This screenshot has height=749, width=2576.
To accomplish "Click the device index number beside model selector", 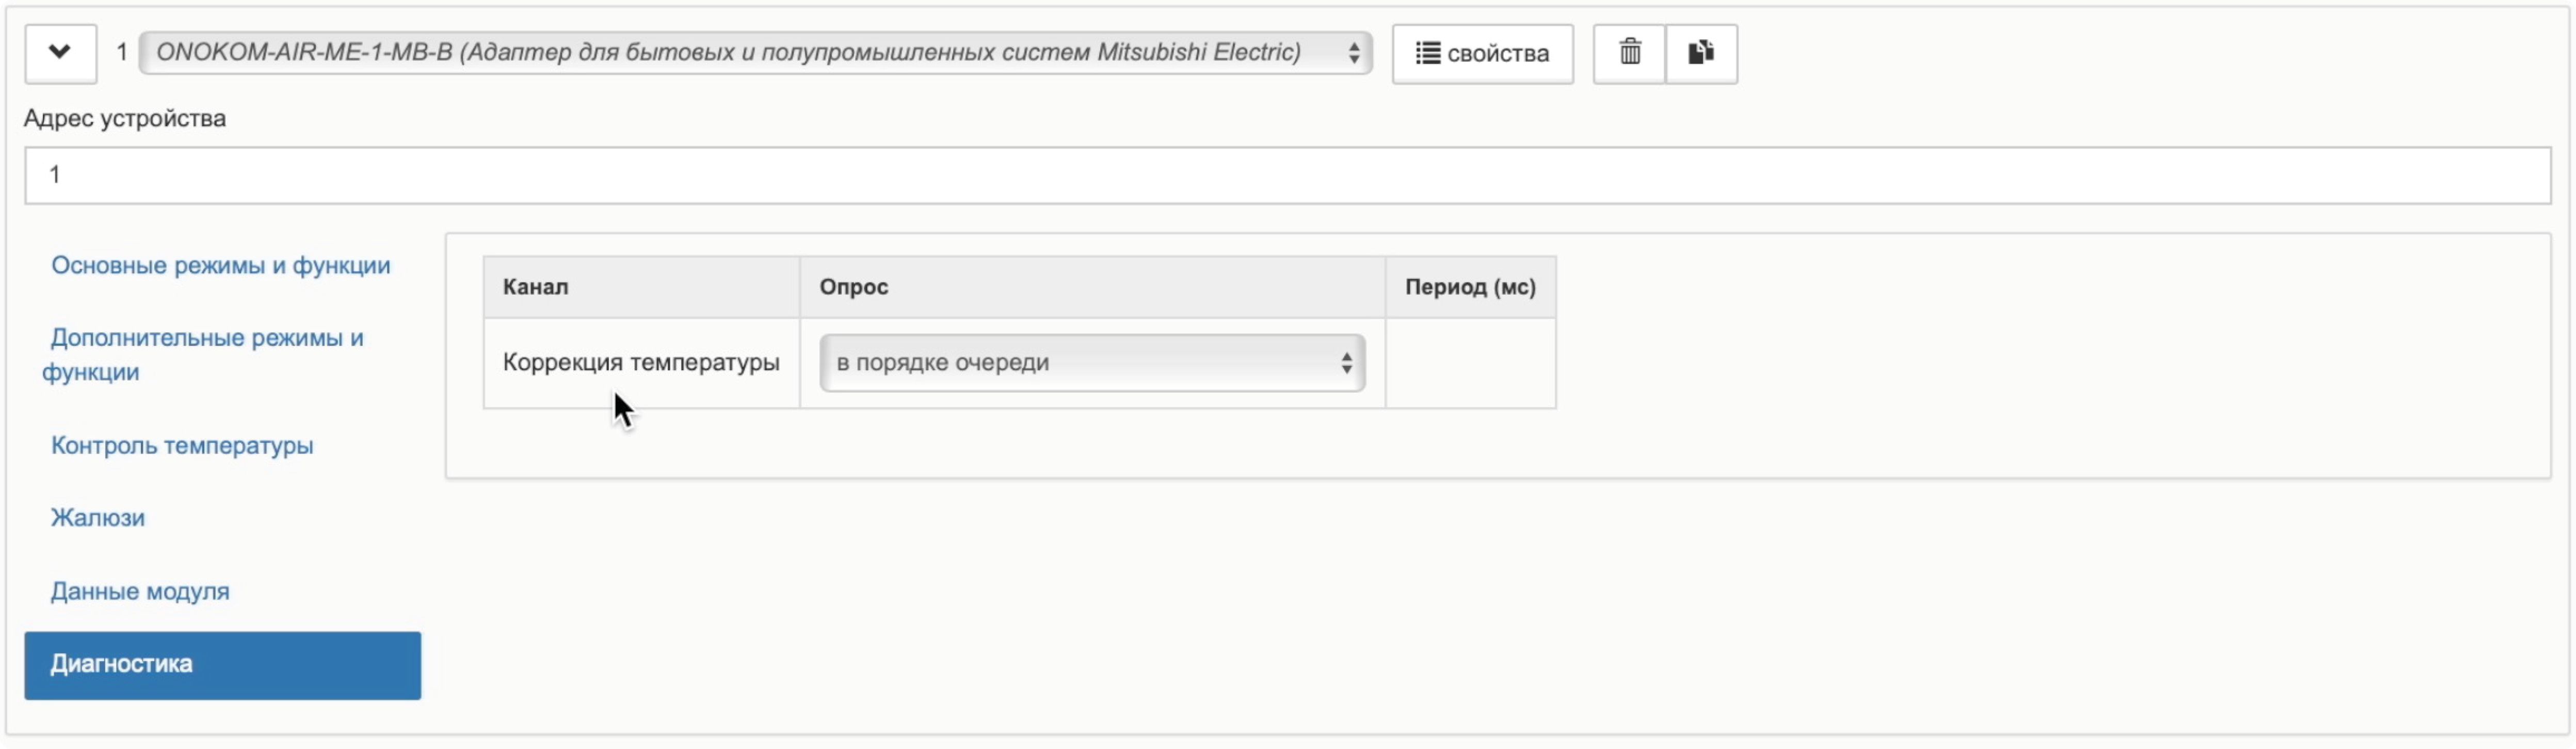I will (x=122, y=52).
